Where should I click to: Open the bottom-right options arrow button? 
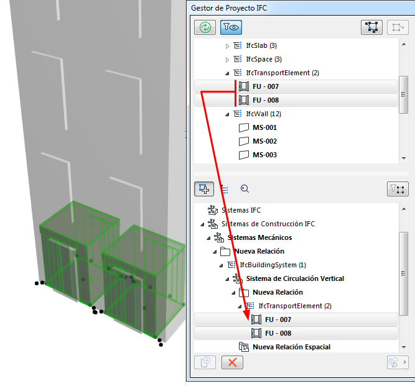tap(398, 362)
